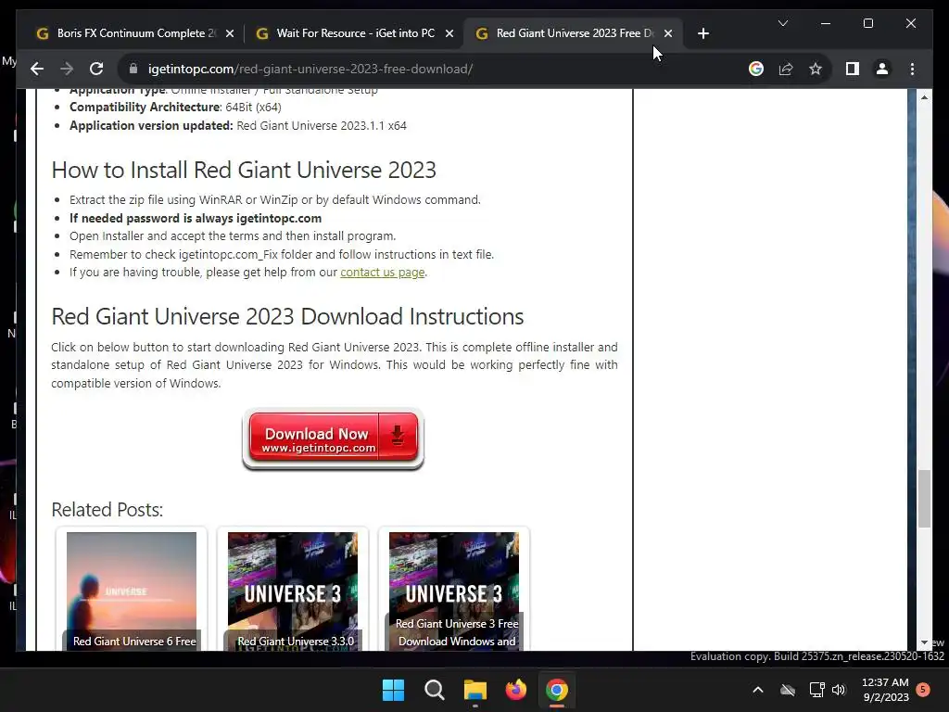Open the contact us page link
Image resolution: width=949 pixels, height=712 pixels.
383,273
